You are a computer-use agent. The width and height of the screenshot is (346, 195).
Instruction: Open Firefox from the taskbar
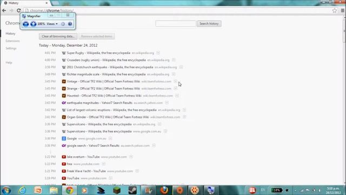point(164,190)
